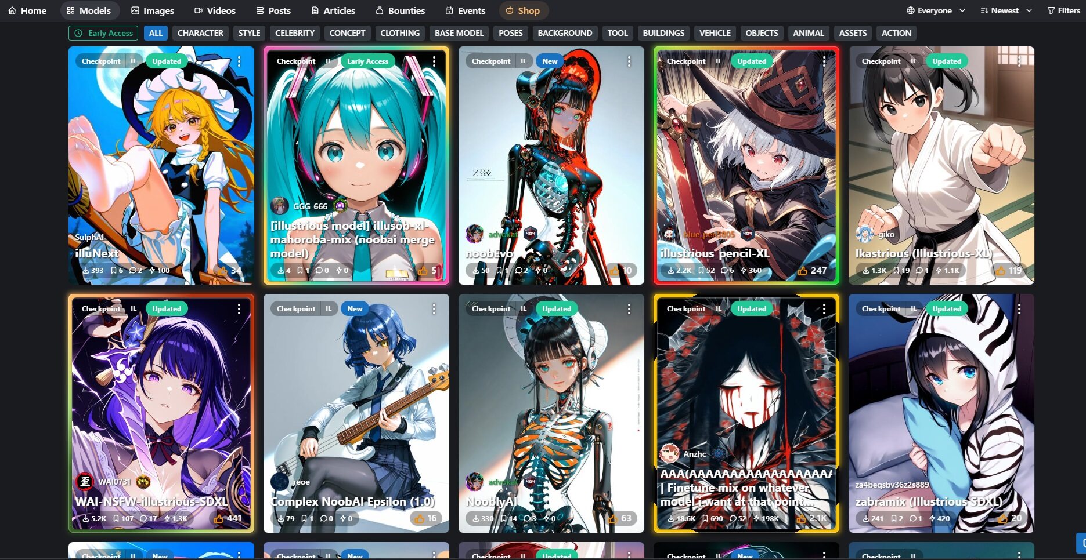Switch to the Articles tab
1086x560 pixels.
pyautogui.click(x=333, y=10)
